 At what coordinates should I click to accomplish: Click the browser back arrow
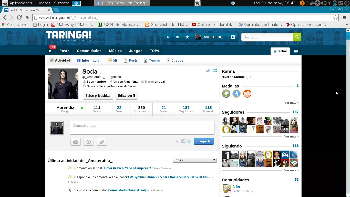tap(5, 17)
